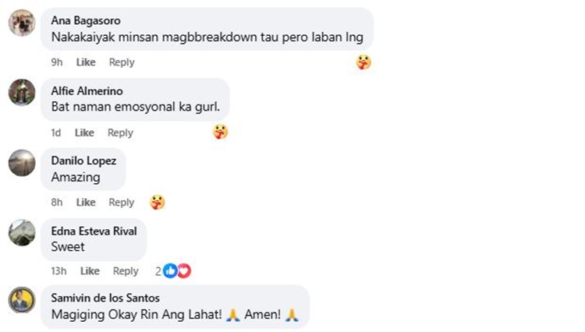Viewport: 585px width, 332px height.
Task: Open like reaction icon on Edna Esteva Rival's comment
Action: tap(171, 271)
